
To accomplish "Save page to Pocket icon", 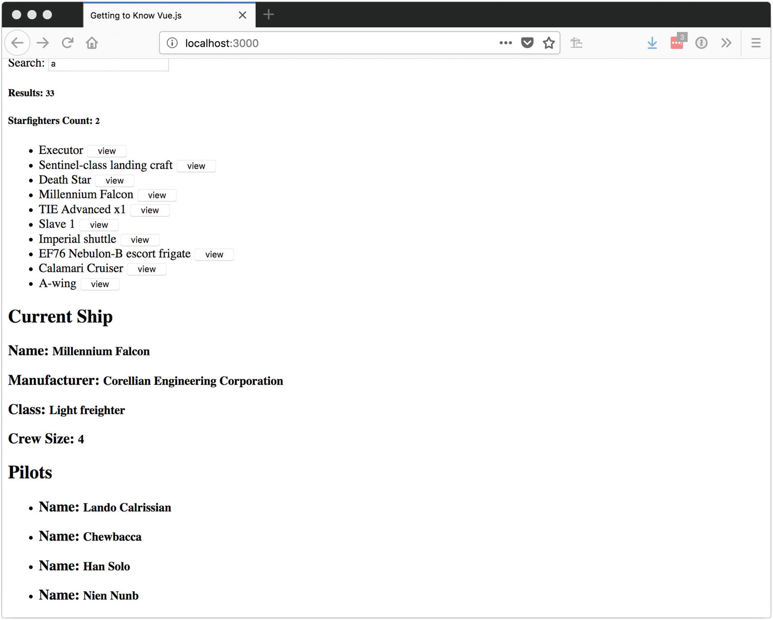I will (527, 43).
